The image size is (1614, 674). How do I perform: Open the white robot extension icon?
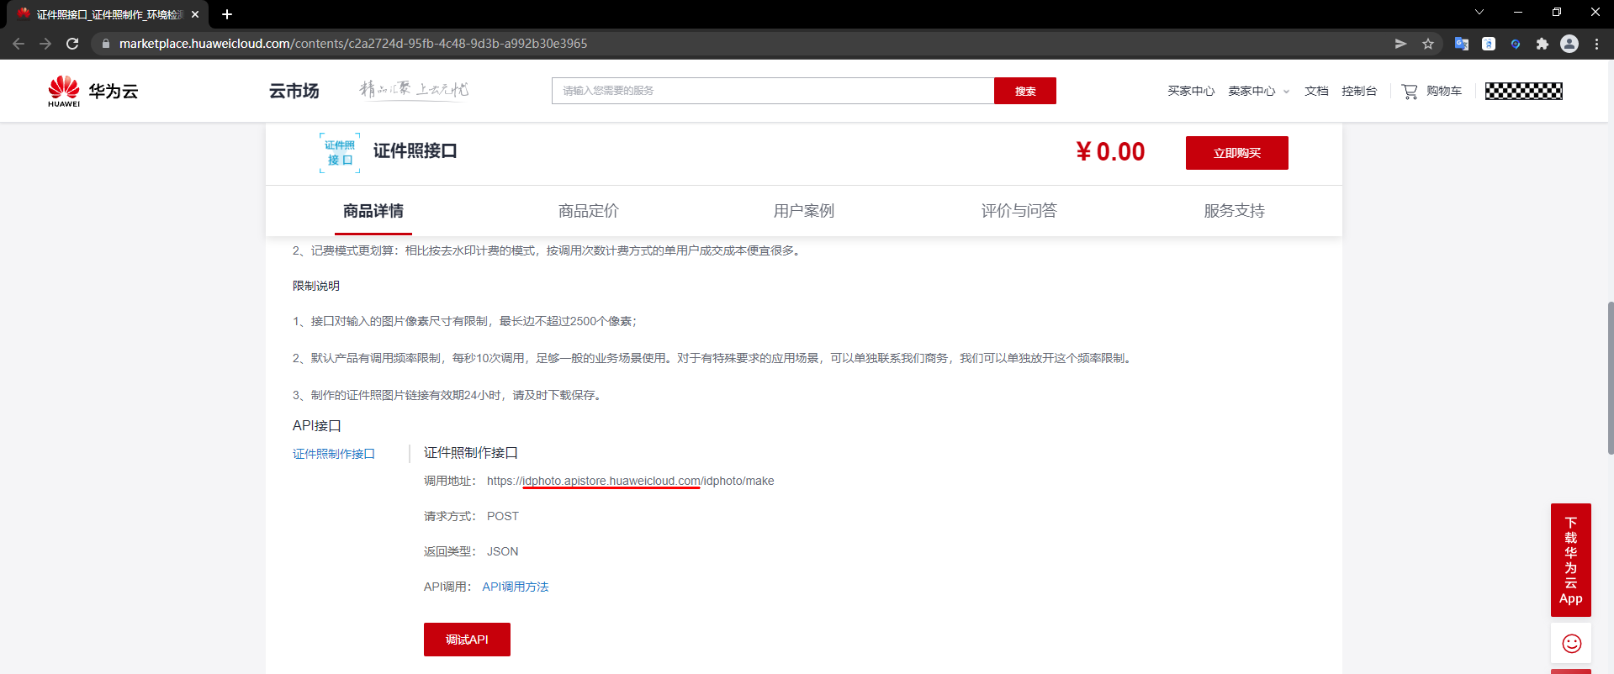[x=1489, y=44]
